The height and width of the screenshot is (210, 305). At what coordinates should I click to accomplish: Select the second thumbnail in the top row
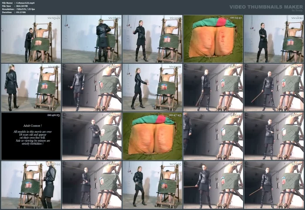(x=91, y=39)
